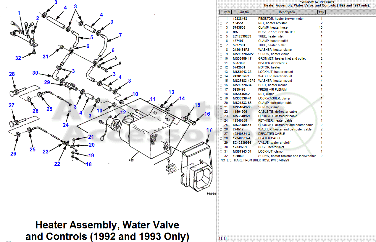Screen dimensions: 376x242
Task: Click diagram callout 24 cable retainer
Action: click(66, 125)
